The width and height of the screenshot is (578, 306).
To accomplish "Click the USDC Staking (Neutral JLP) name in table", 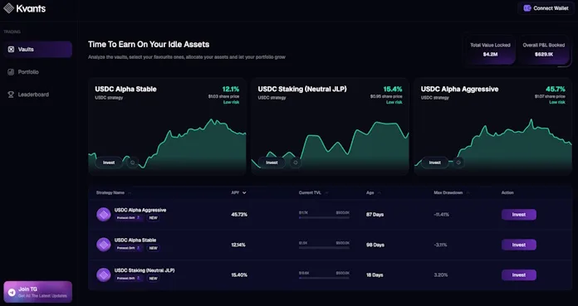I will pos(144,270).
